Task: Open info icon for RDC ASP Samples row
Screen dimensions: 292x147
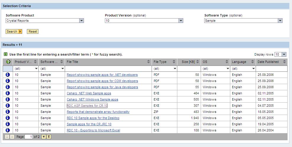Action: (8, 105)
